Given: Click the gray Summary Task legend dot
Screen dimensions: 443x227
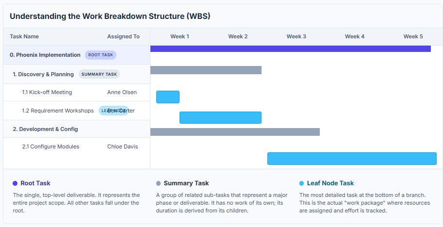Looking at the screenshot, I should [158, 183].
